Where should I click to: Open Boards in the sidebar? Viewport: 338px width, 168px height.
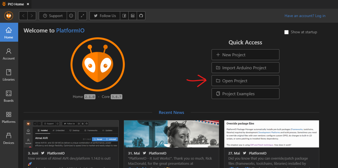coord(9,96)
